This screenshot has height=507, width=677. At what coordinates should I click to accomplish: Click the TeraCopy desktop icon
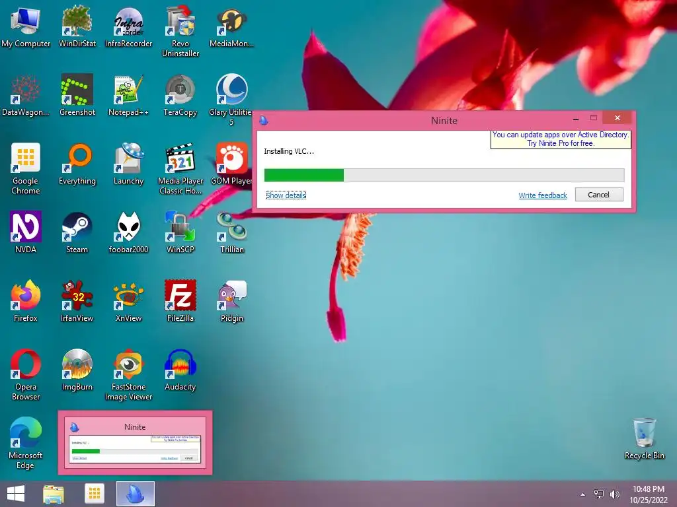pos(180,96)
